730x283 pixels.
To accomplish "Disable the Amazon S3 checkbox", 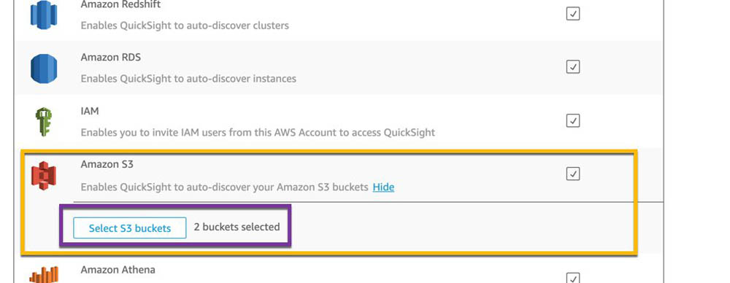I will point(572,174).
